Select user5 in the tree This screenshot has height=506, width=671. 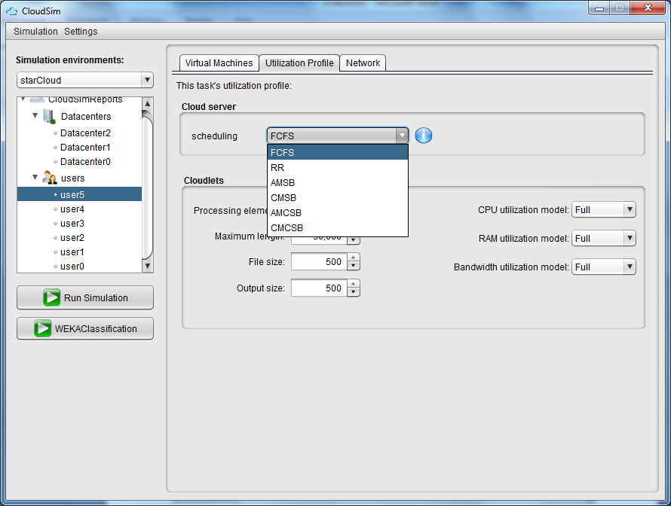tap(79, 194)
